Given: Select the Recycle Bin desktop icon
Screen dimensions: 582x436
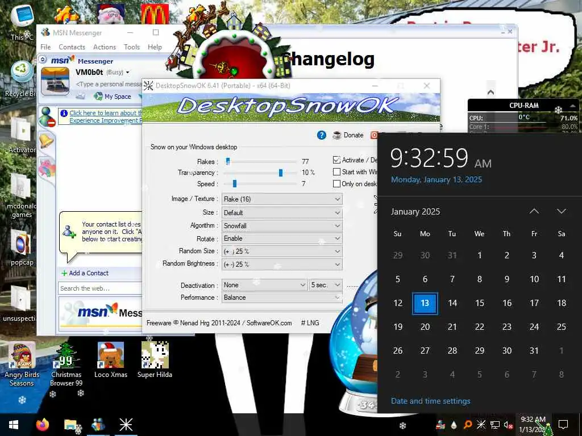Looking at the screenshot, I should click(x=22, y=78).
